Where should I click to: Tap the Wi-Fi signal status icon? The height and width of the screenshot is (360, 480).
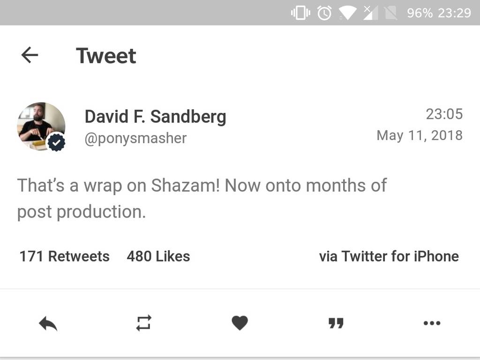coord(347,13)
